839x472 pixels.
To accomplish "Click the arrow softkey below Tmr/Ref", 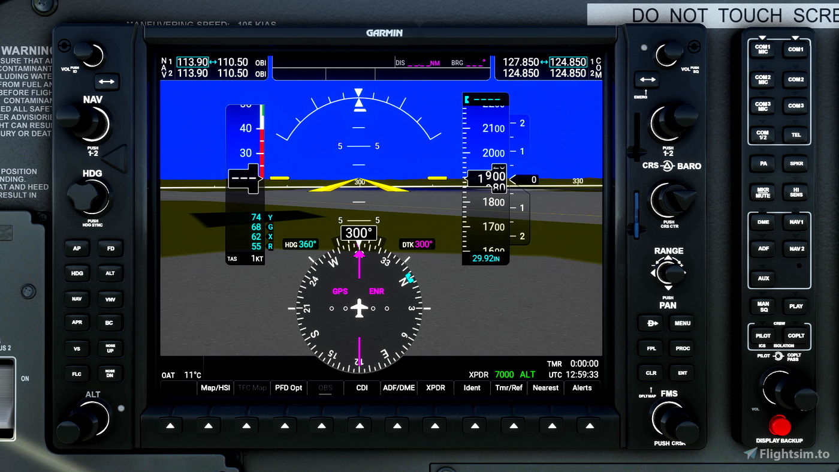I will pyautogui.click(x=513, y=426).
